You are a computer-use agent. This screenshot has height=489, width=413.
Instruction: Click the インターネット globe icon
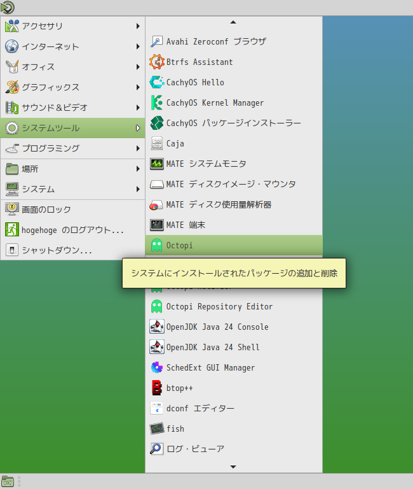tap(12, 46)
